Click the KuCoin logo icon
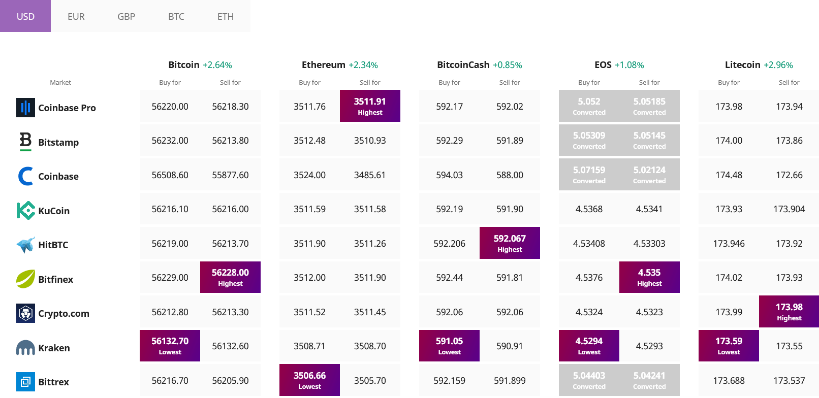The height and width of the screenshot is (398, 819). [25, 211]
